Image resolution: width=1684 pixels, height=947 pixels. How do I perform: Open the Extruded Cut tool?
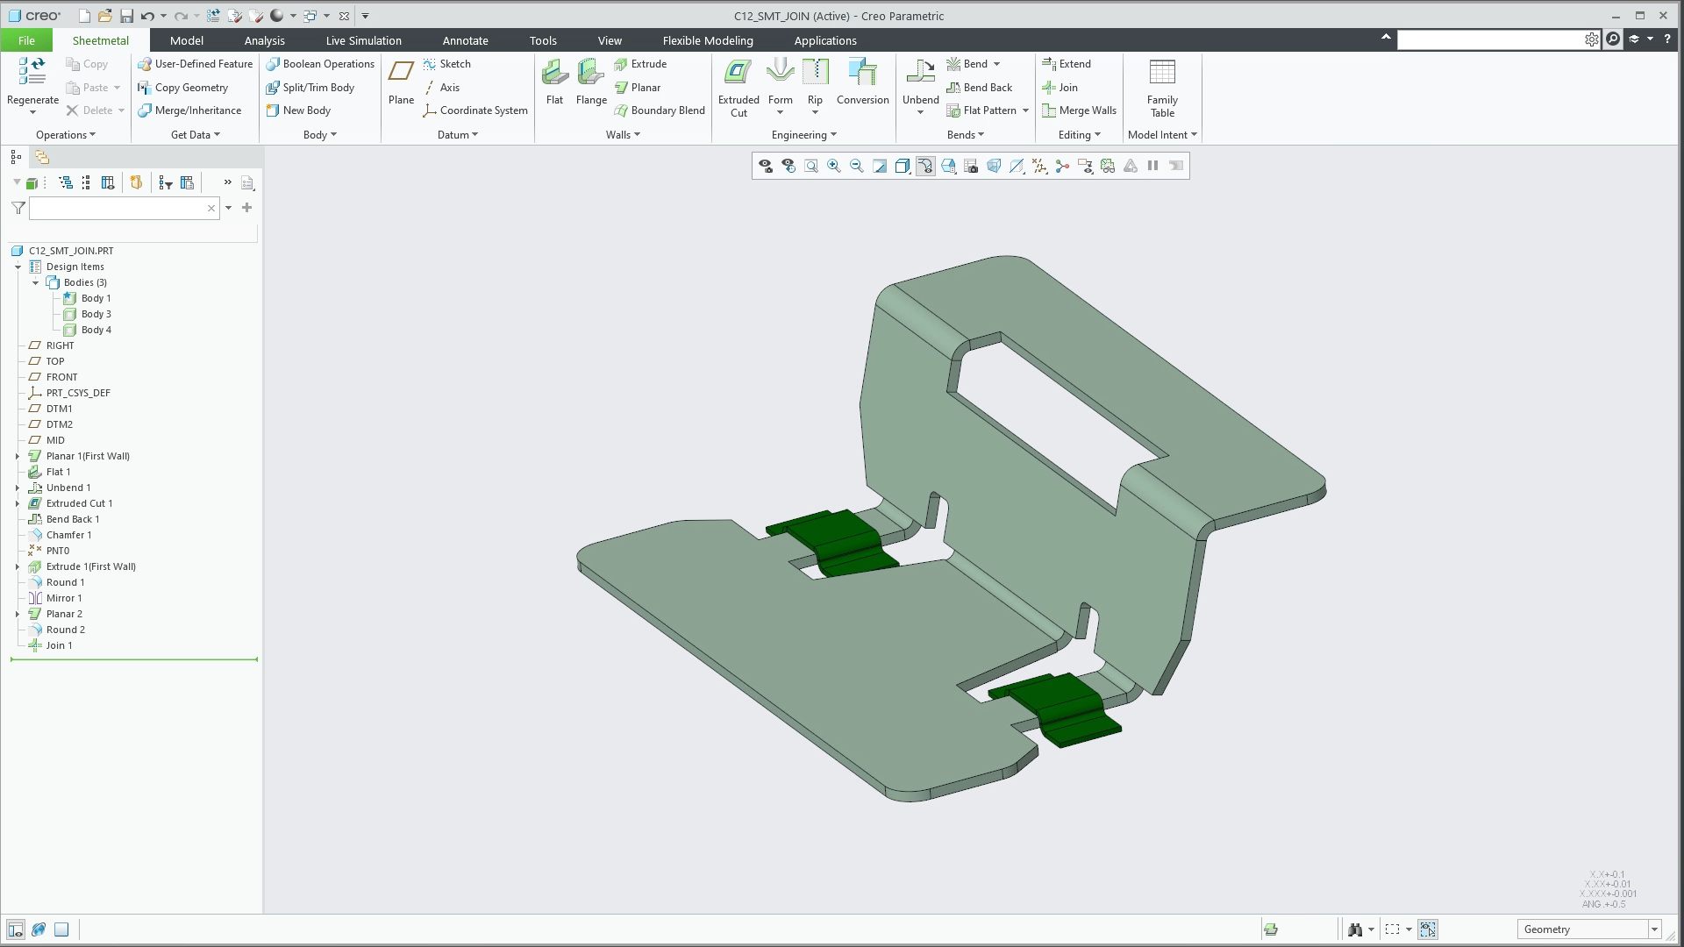[x=739, y=87]
